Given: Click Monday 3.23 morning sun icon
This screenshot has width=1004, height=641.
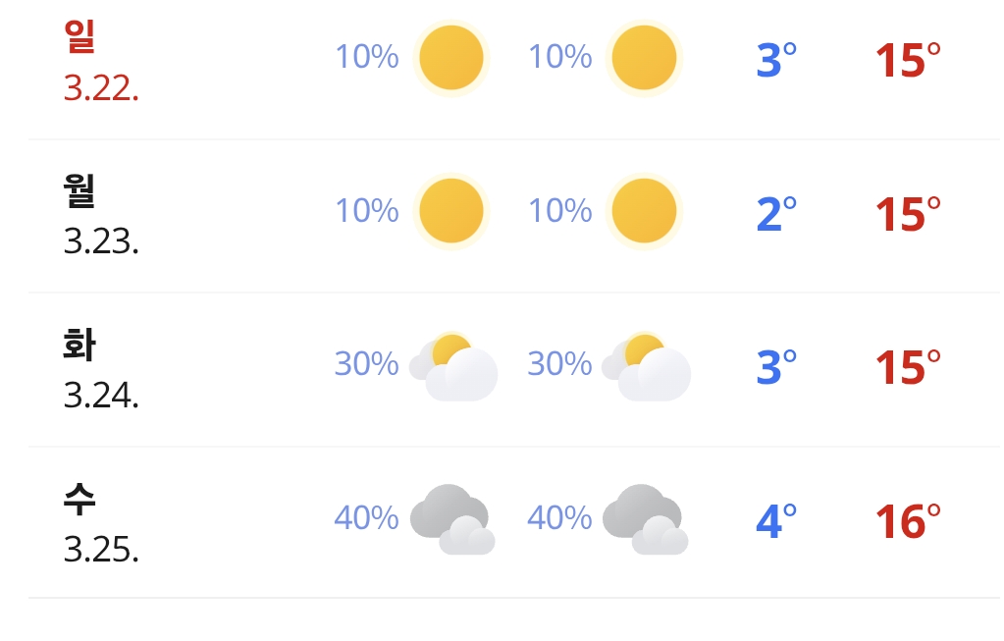Looking at the screenshot, I should click(450, 211).
